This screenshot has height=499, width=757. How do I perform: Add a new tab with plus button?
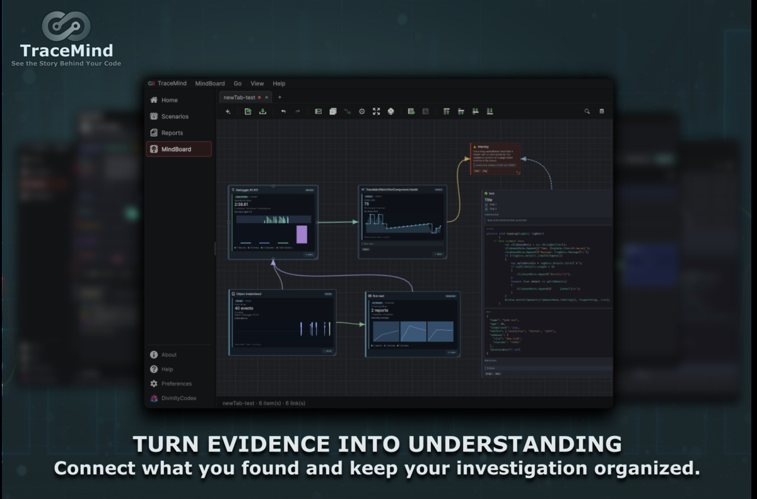(x=280, y=97)
